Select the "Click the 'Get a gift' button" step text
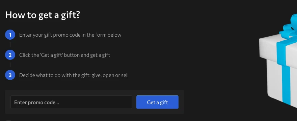297x121 pixels. coord(64,55)
